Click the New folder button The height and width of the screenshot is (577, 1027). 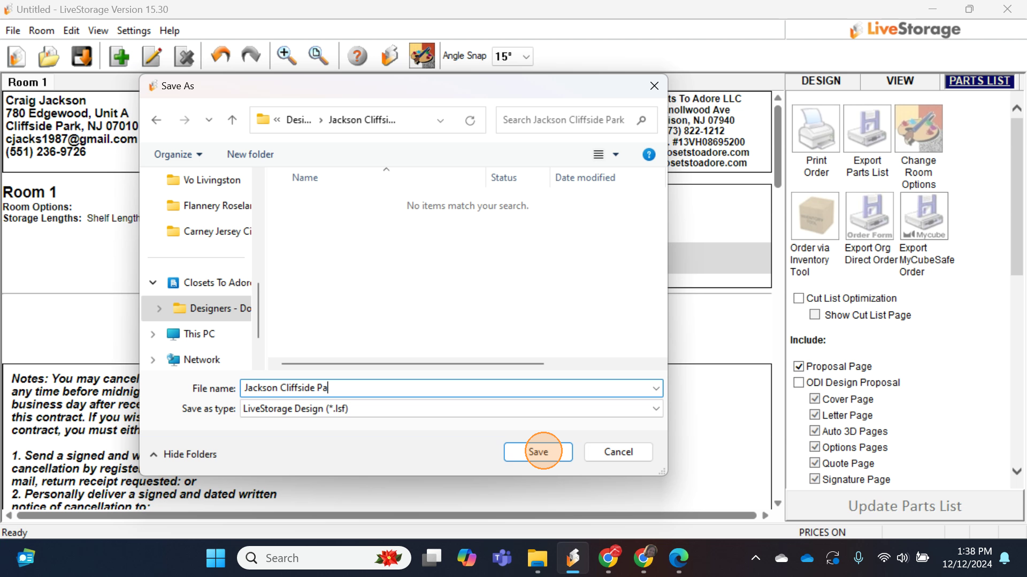(250, 154)
